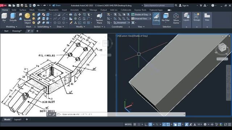Select the Move Gizmo tool

[176, 18]
